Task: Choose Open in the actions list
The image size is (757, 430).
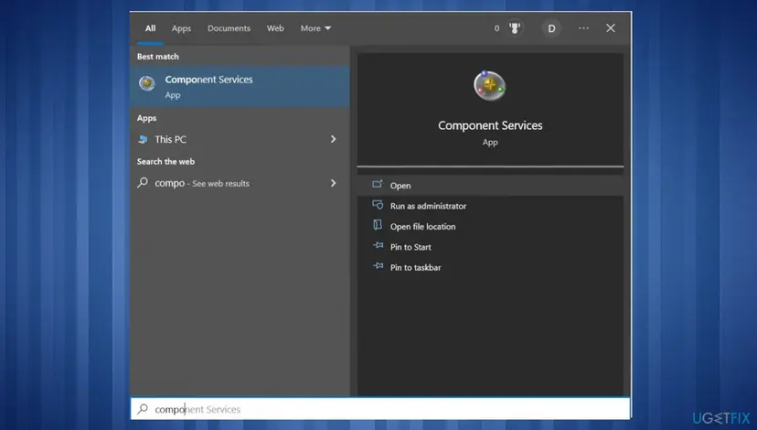Action: pos(490,186)
